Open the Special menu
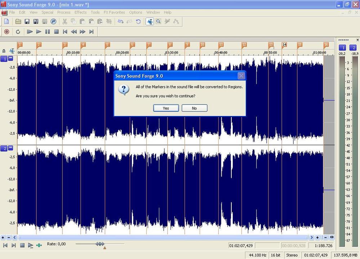The height and width of the screenshot is (259, 360). coord(47,12)
